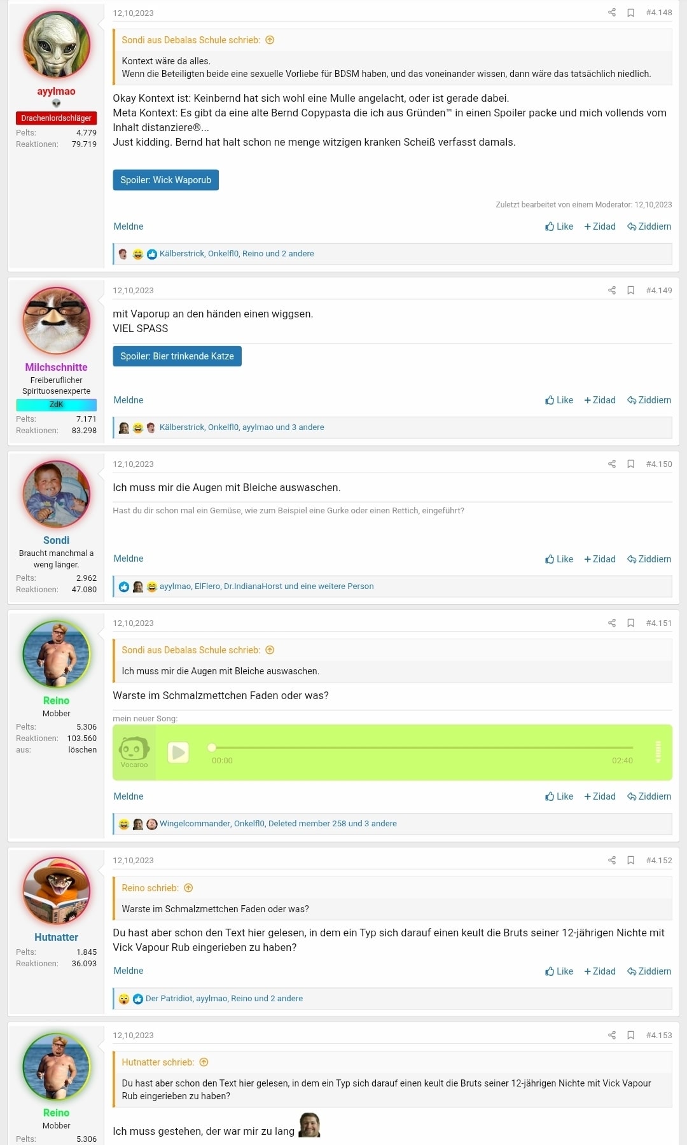Open username link Hutnatter

click(x=57, y=937)
